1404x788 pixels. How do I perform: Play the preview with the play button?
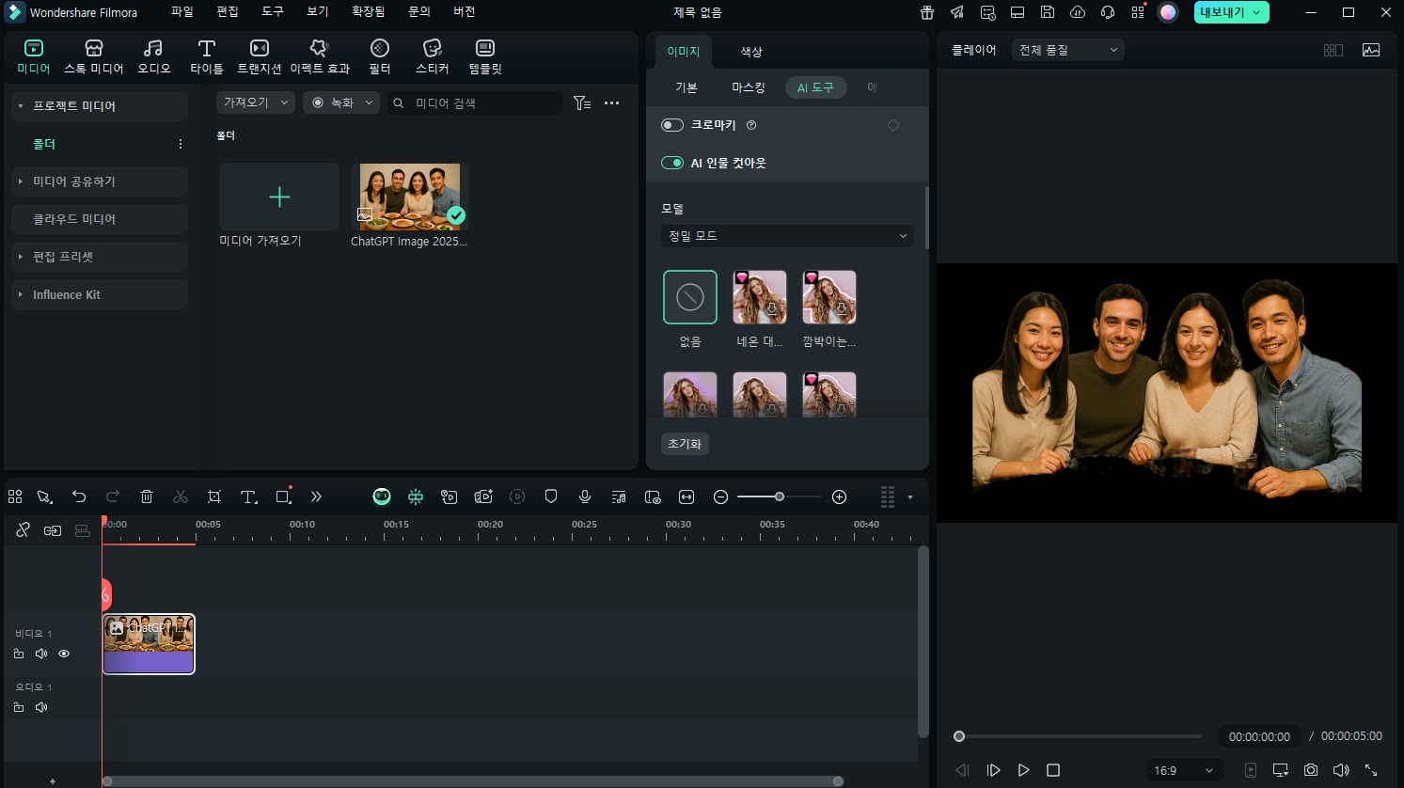click(x=1023, y=770)
